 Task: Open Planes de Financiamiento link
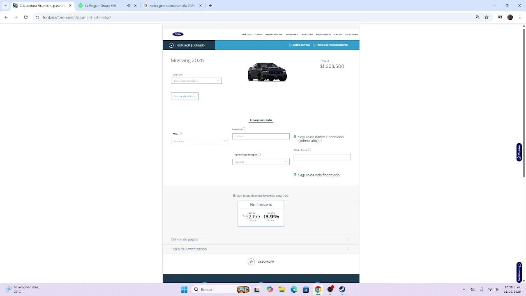click(330, 45)
